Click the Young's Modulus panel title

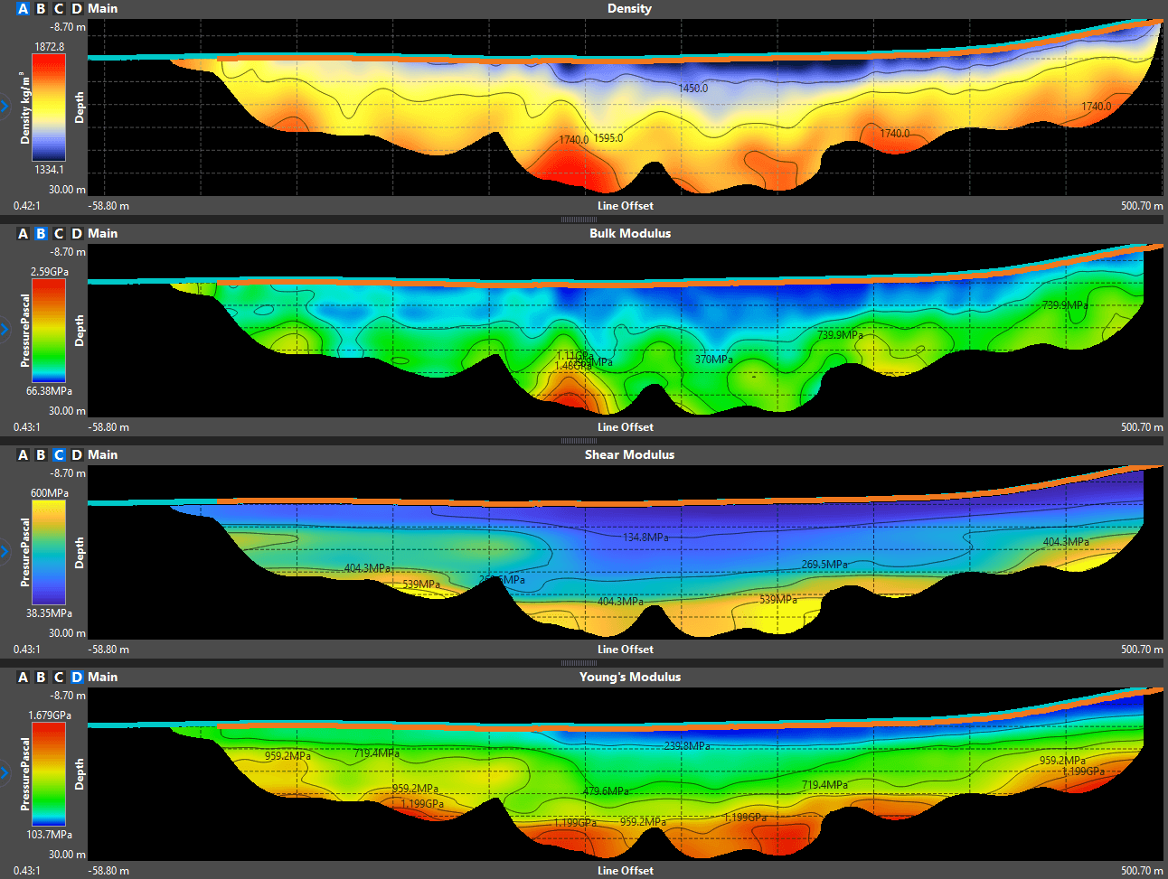pos(630,677)
